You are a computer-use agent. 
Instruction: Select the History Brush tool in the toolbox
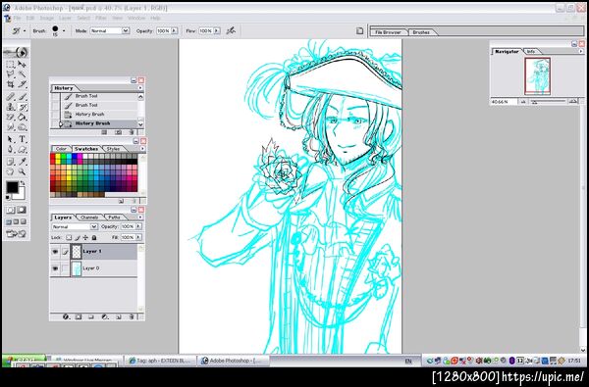(23, 107)
